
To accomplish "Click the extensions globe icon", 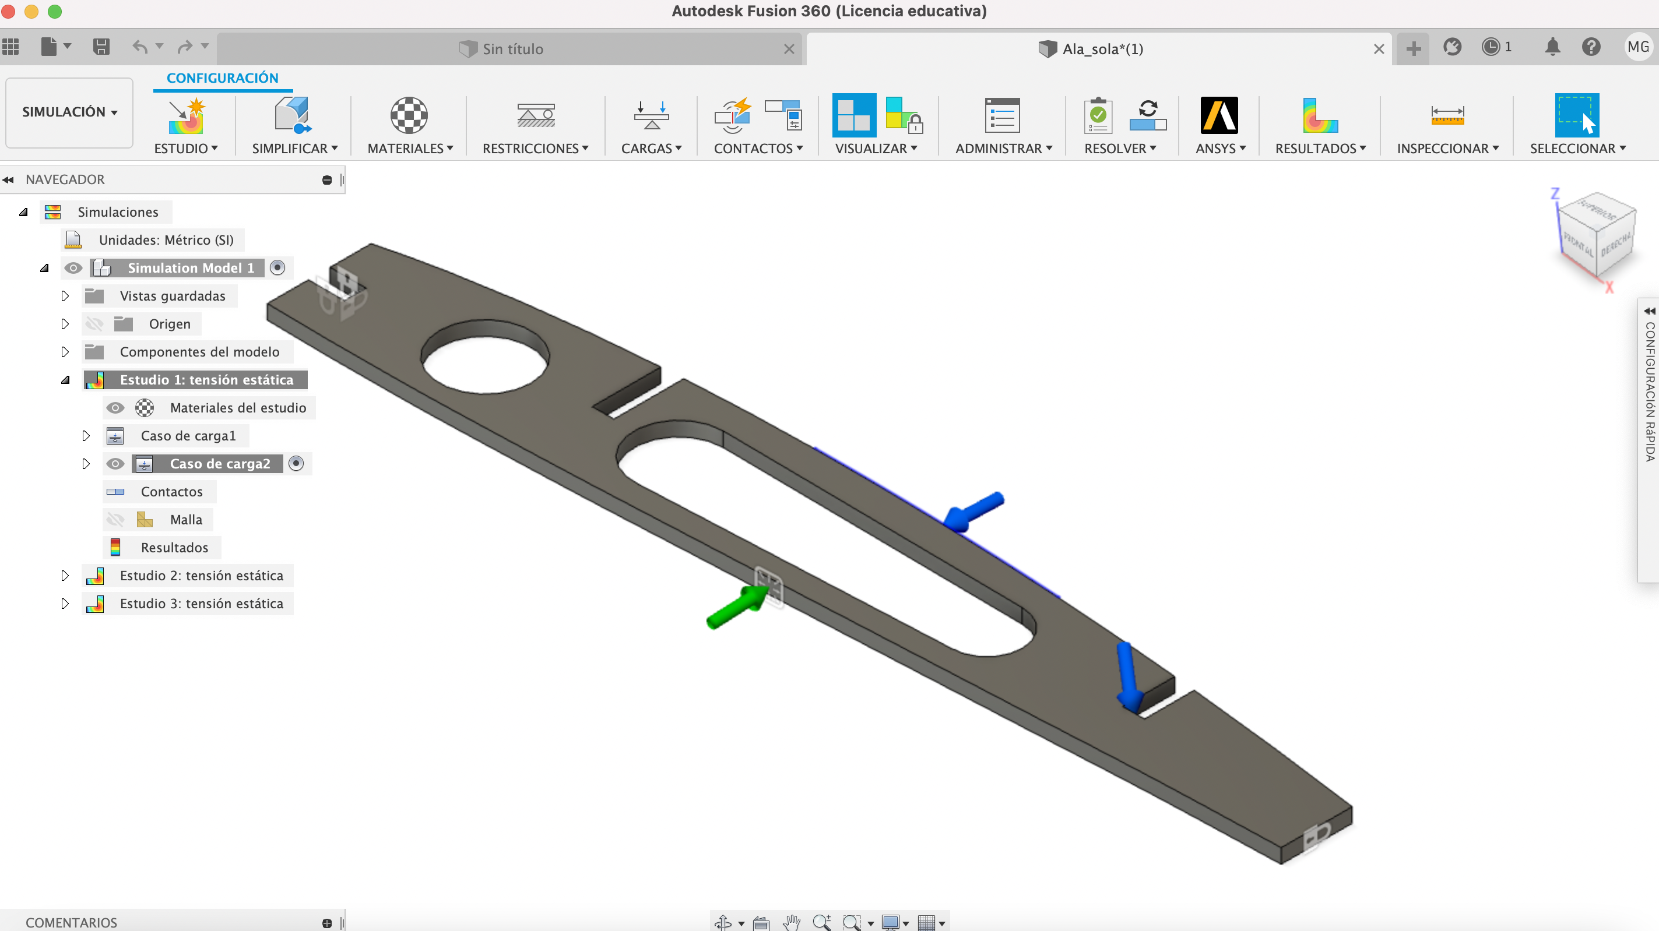I will (1451, 47).
